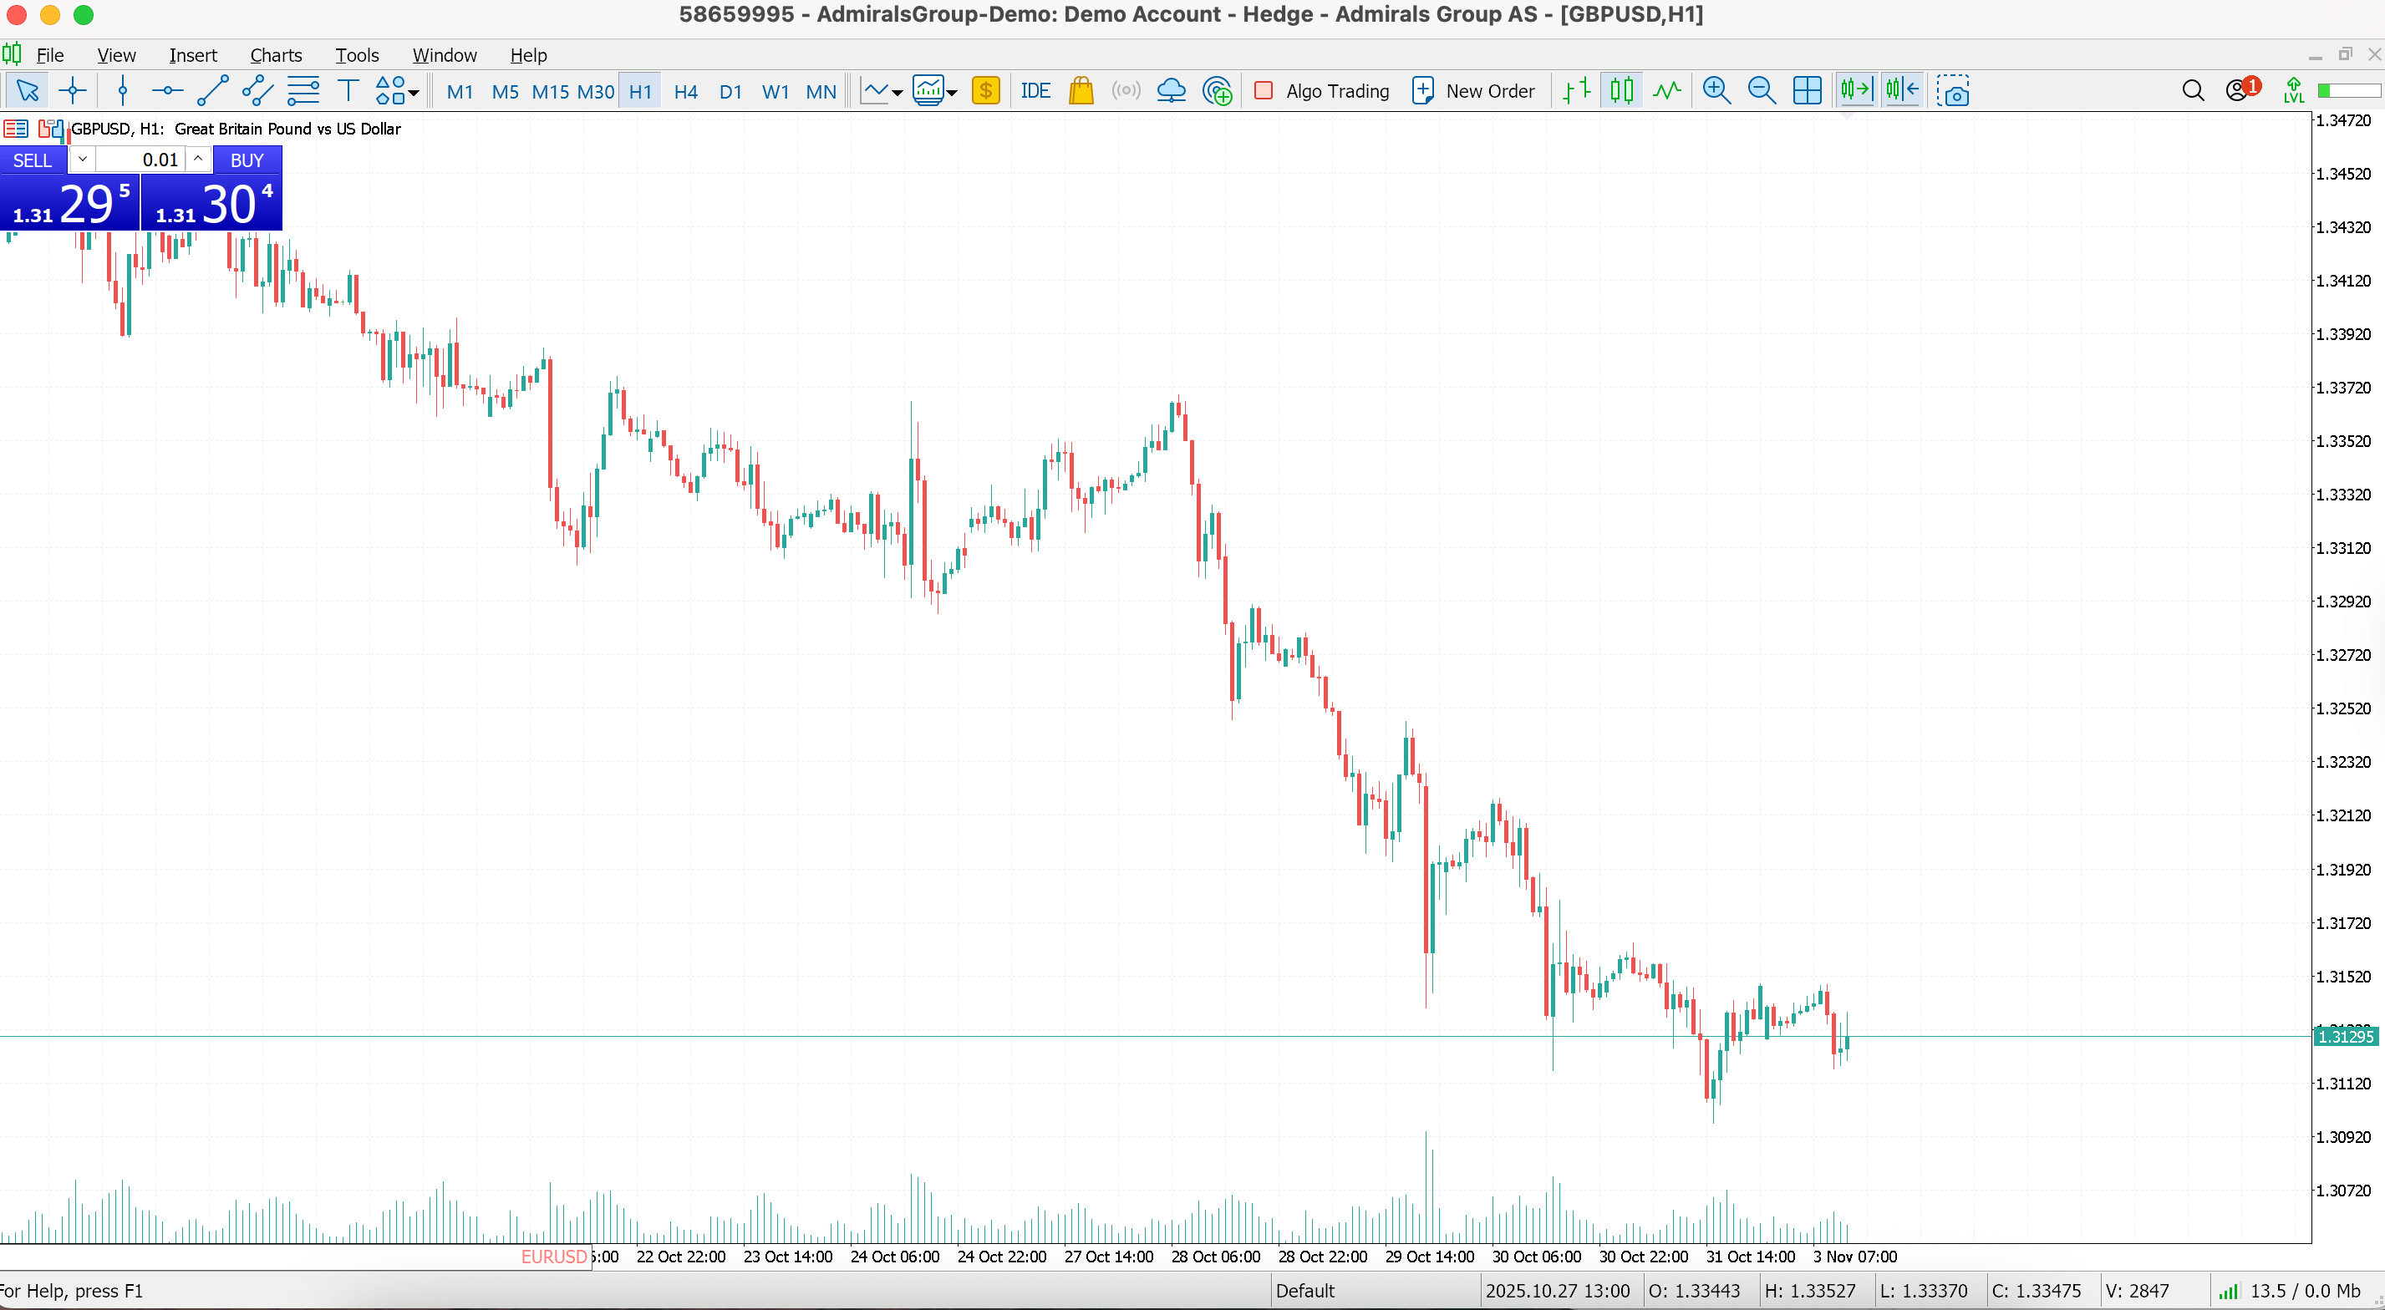Screen dimensions: 2385x1310
Task: Choose the Fibonacci retracement tool
Action: coord(303,91)
